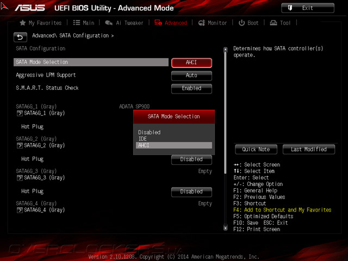
Task: Click the Monitor tab icon
Action: pyautogui.click(x=202, y=23)
